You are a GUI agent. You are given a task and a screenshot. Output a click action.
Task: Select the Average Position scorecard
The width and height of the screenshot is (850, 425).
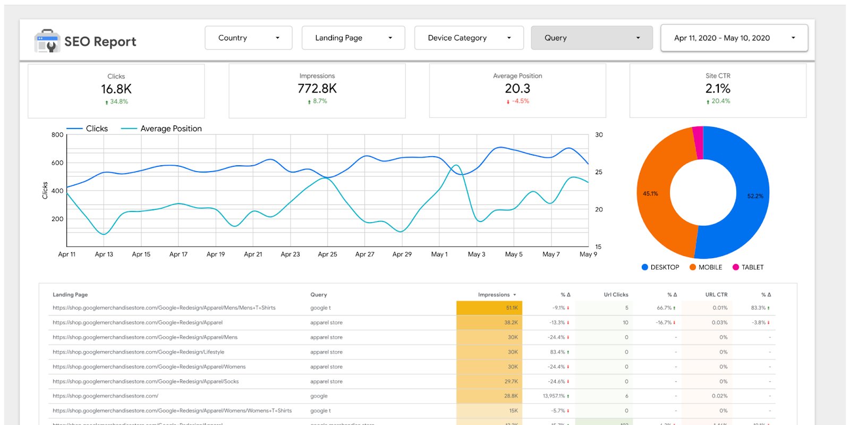tap(517, 91)
